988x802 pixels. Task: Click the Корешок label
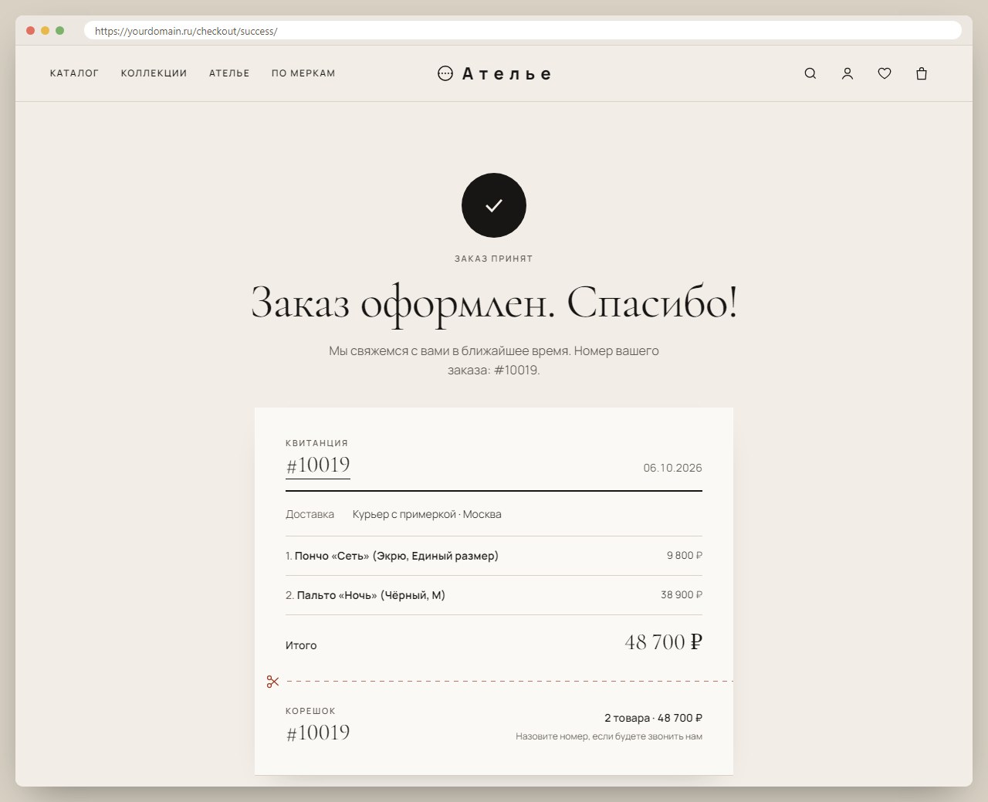[x=310, y=711]
